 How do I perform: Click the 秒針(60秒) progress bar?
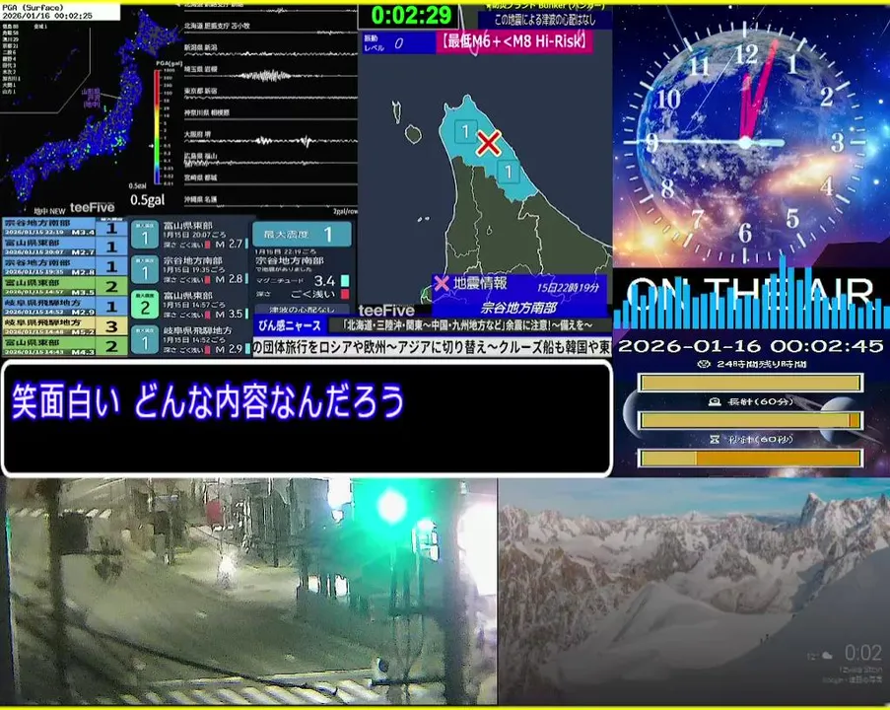(750, 458)
